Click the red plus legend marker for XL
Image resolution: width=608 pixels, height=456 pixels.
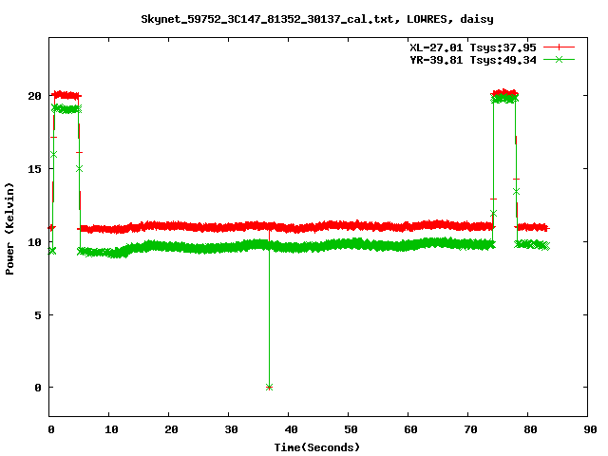coord(559,47)
